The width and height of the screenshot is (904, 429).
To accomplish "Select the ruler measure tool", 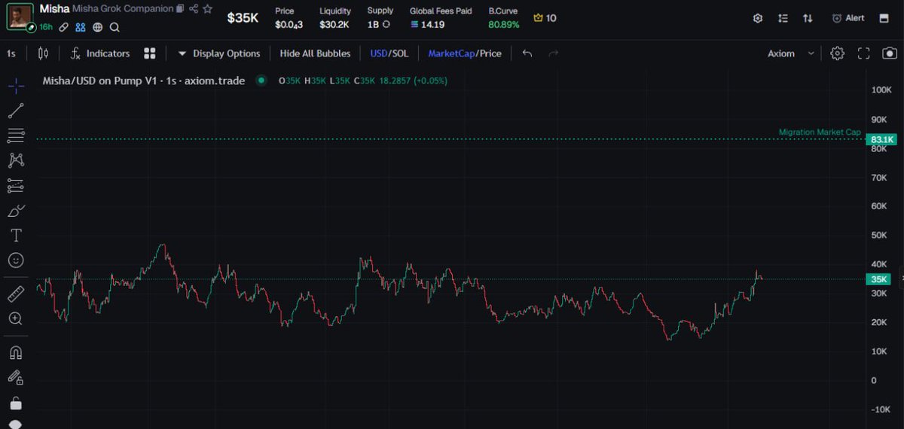I will (x=16, y=294).
